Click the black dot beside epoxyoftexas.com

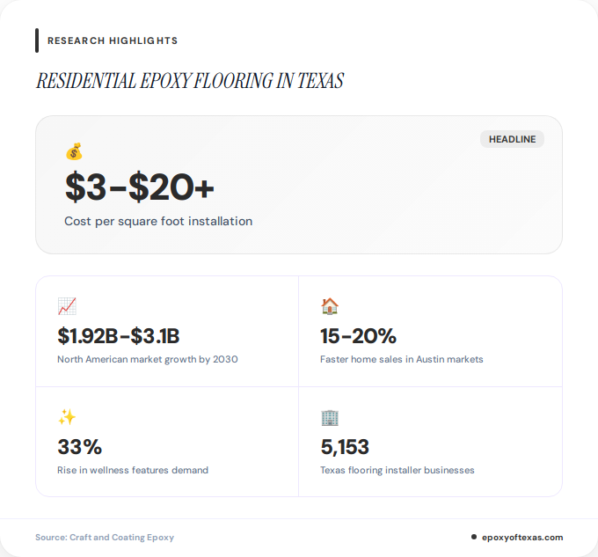[474, 537]
